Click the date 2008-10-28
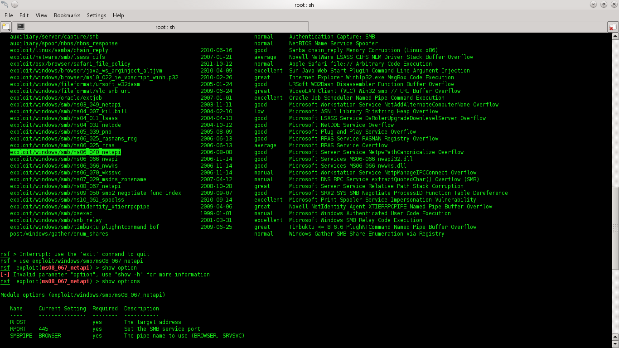The width and height of the screenshot is (619, 348). pos(216,186)
